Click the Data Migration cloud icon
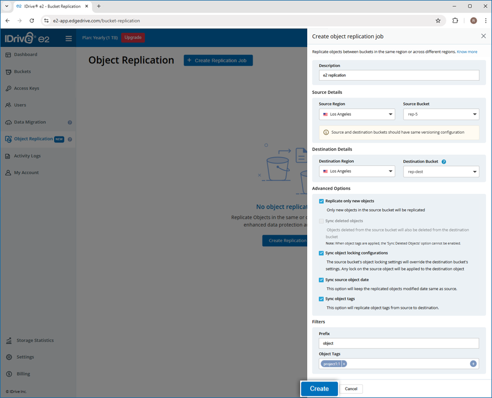This screenshot has height=398, width=492. [8, 122]
